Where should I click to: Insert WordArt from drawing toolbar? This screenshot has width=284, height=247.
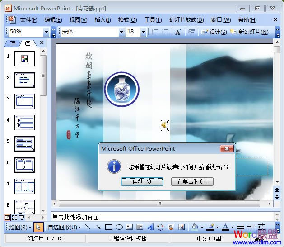[150, 227]
